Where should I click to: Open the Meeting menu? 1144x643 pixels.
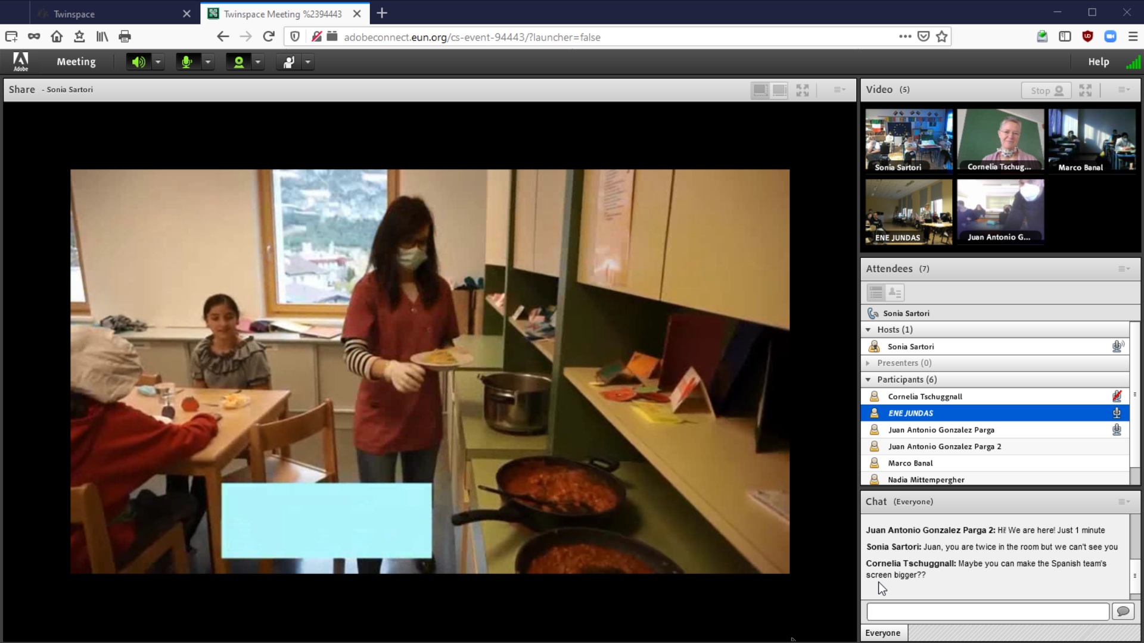(76, 62)
